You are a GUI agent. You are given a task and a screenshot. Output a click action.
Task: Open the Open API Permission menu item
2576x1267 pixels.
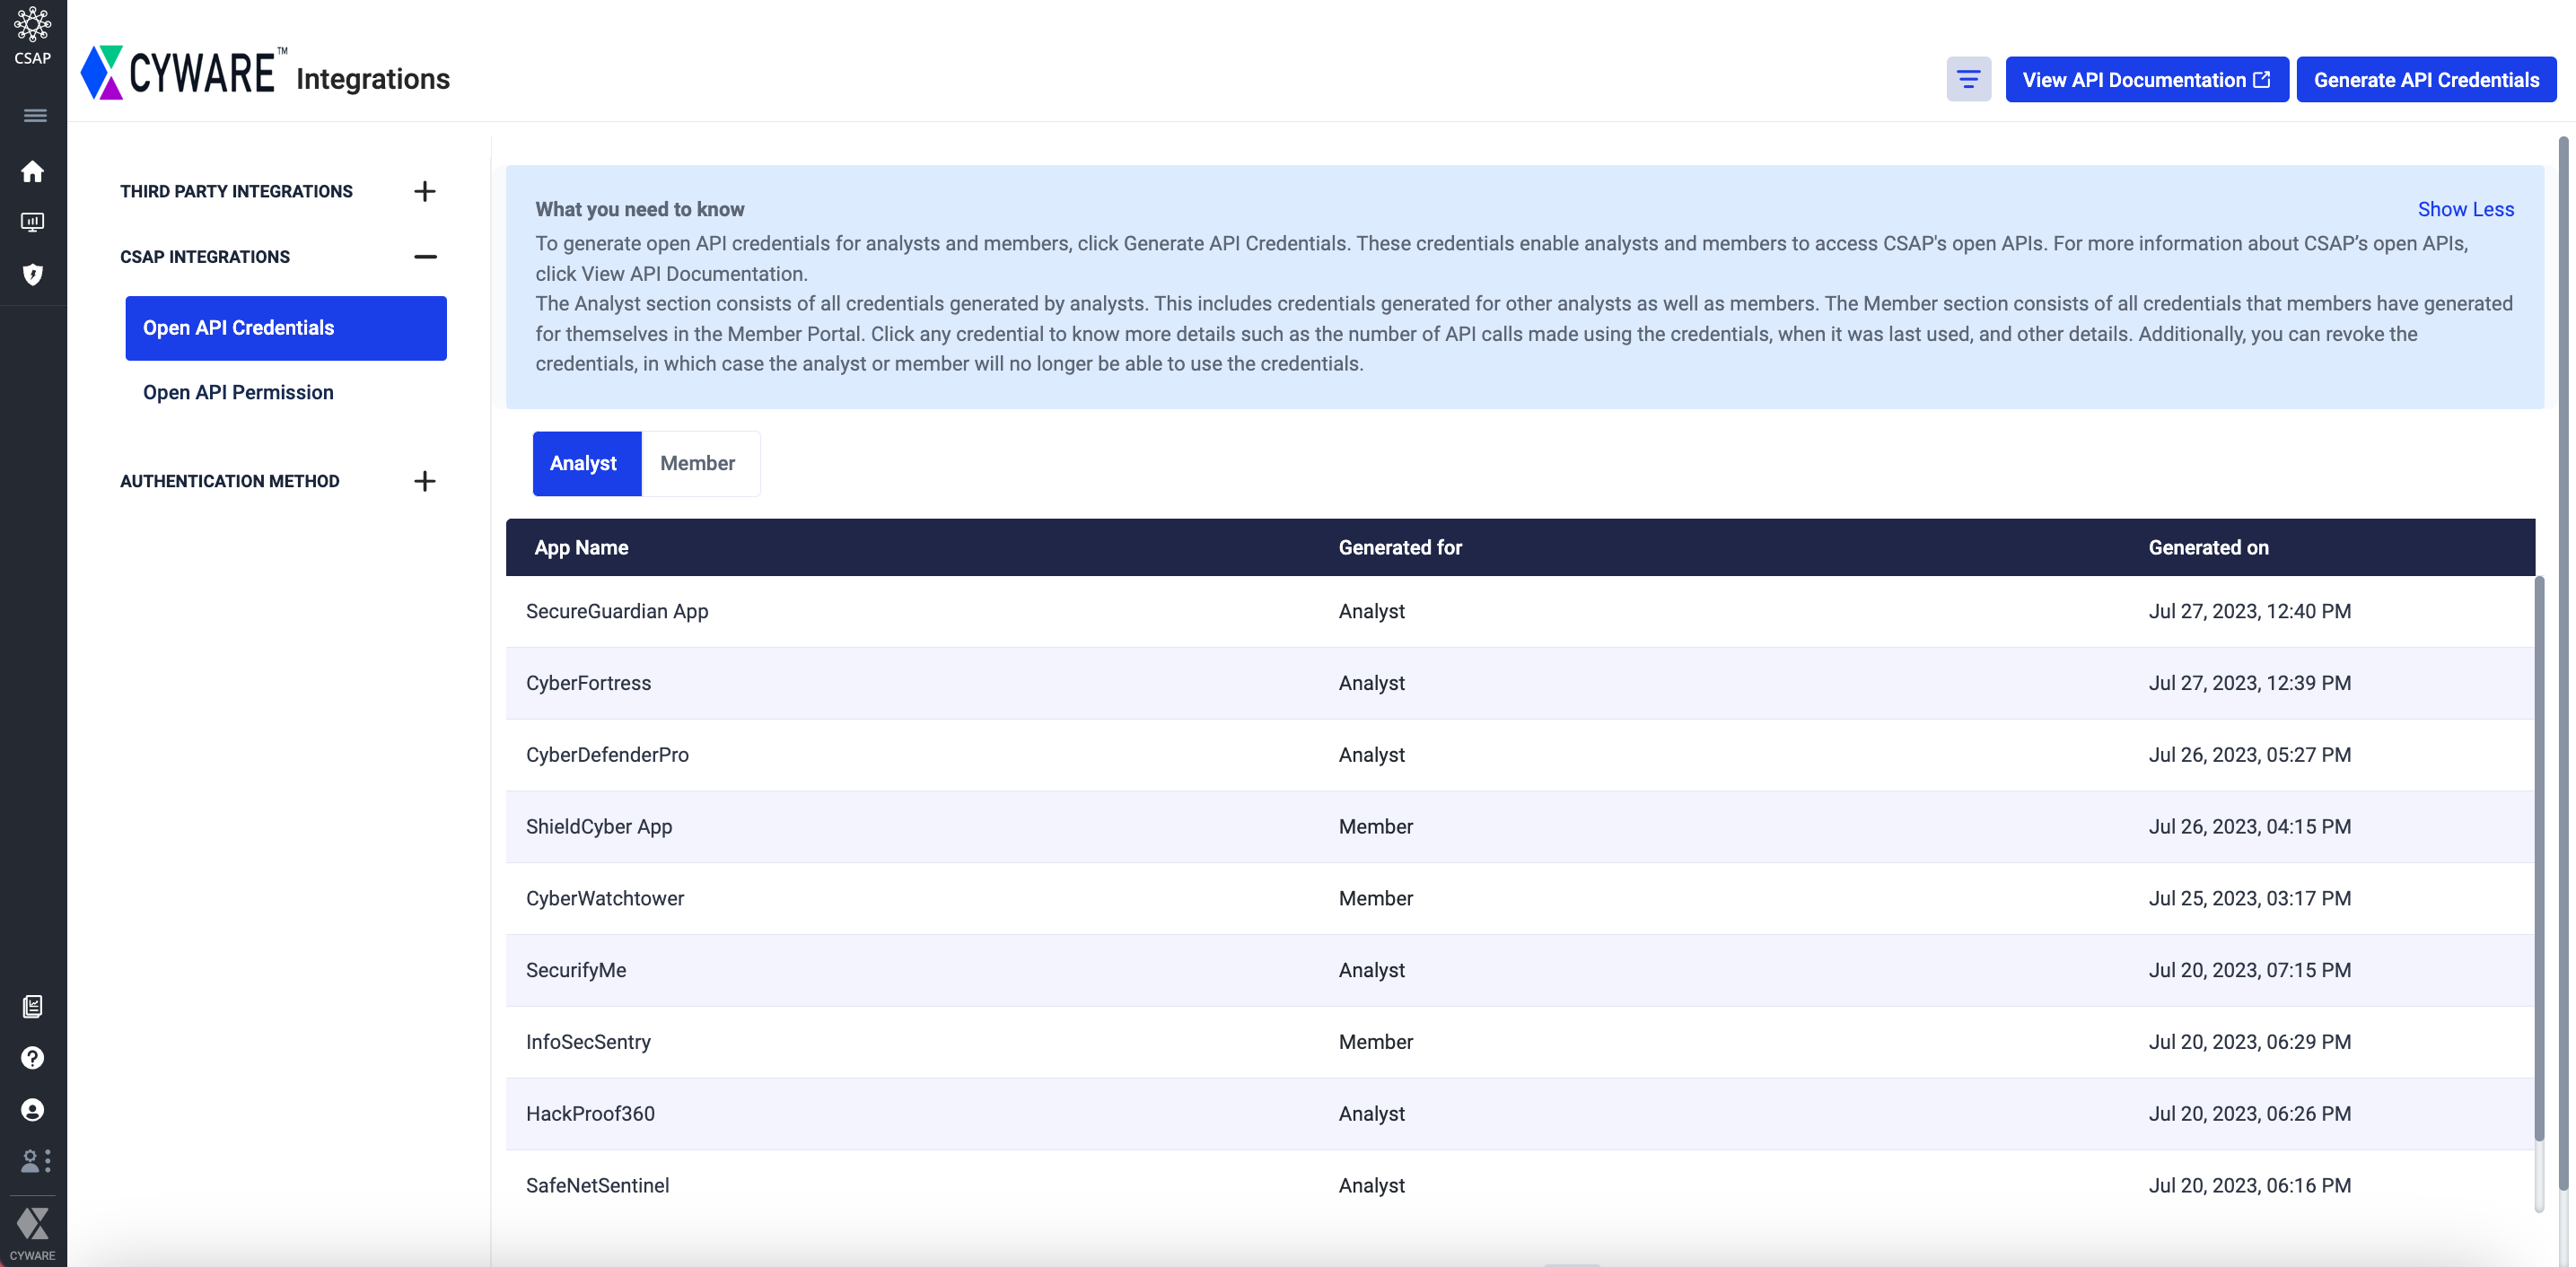click(238, 392)
